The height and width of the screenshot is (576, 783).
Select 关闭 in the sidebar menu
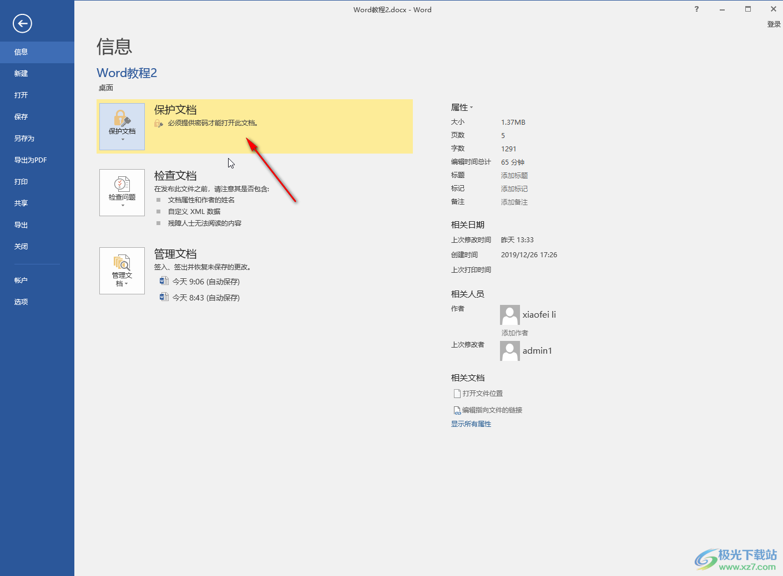coord(37,247)
